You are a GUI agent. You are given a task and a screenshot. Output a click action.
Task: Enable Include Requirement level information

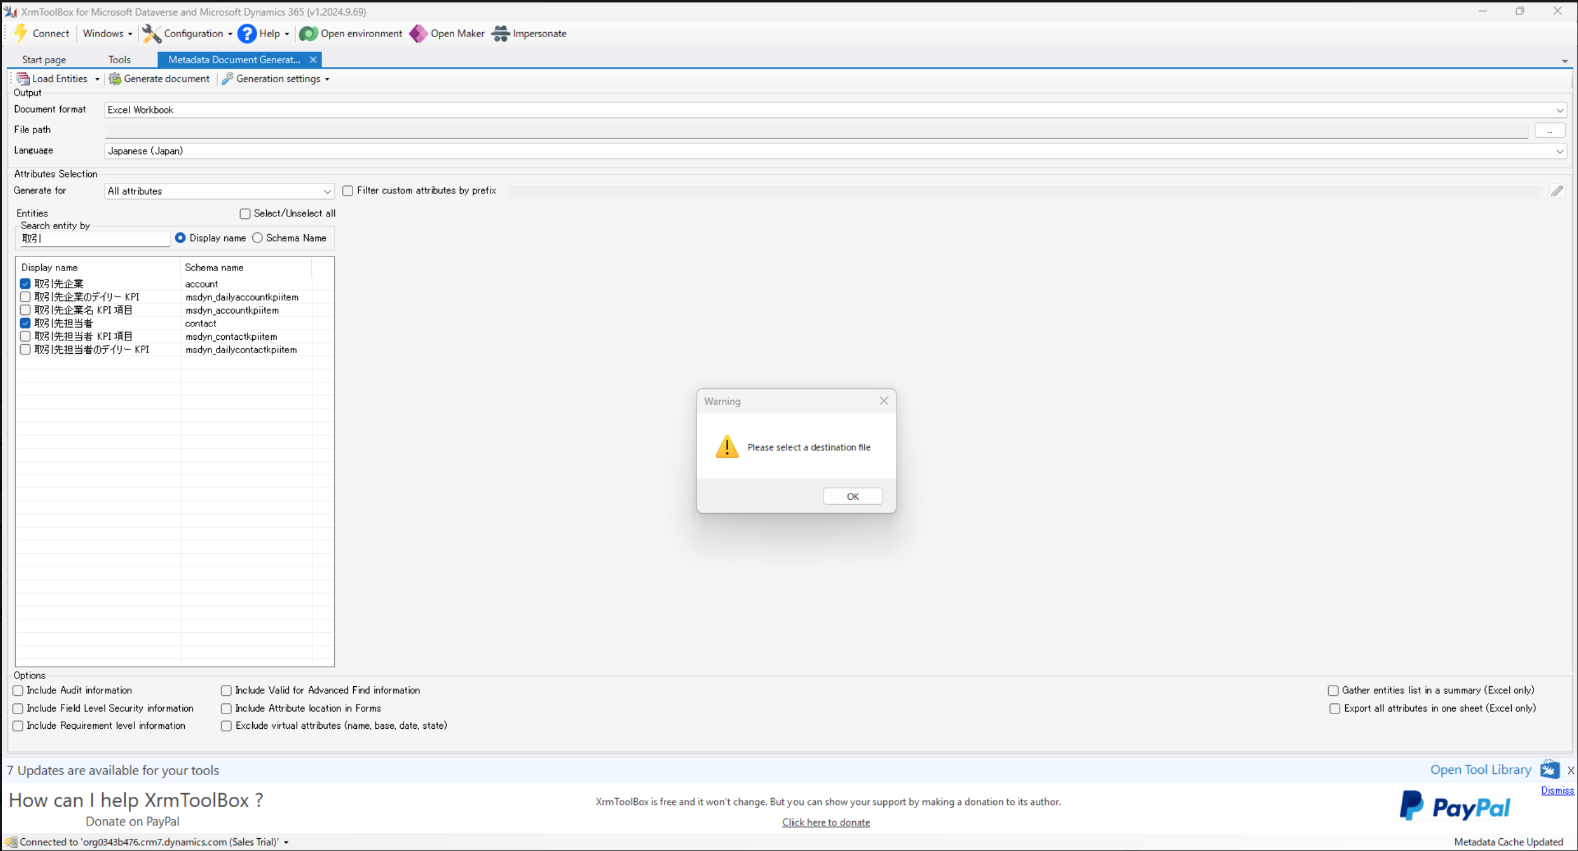click(18, 725)
